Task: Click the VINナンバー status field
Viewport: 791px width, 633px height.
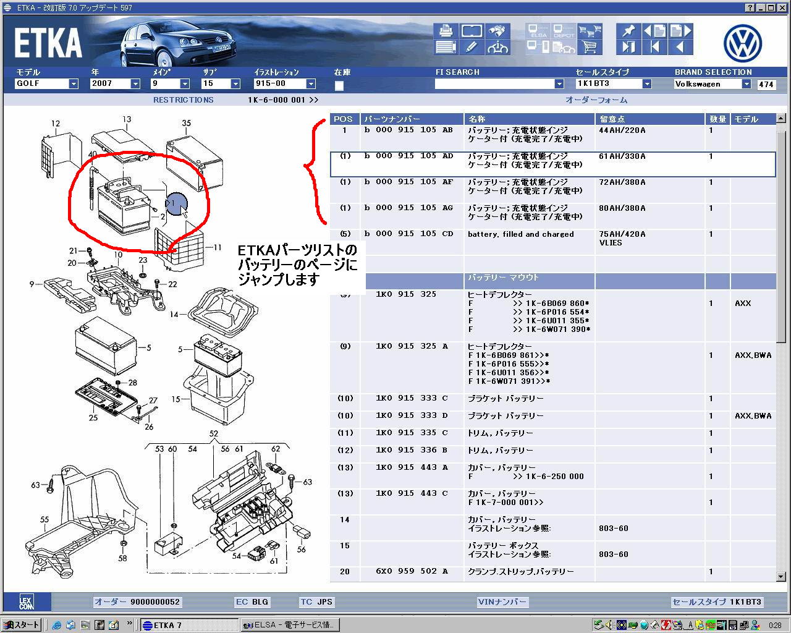Action: point(502,602)
